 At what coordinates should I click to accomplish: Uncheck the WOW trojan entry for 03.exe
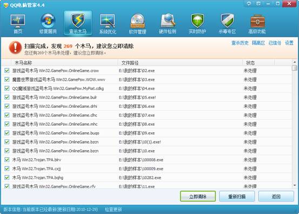(7, 80)
